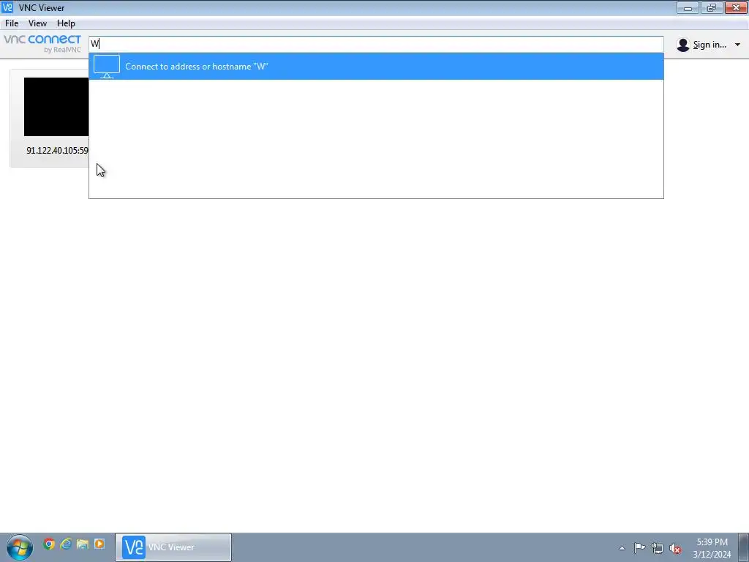Click the user avatar icon beside Sign in
749x562 pixels.
point(682,45)
